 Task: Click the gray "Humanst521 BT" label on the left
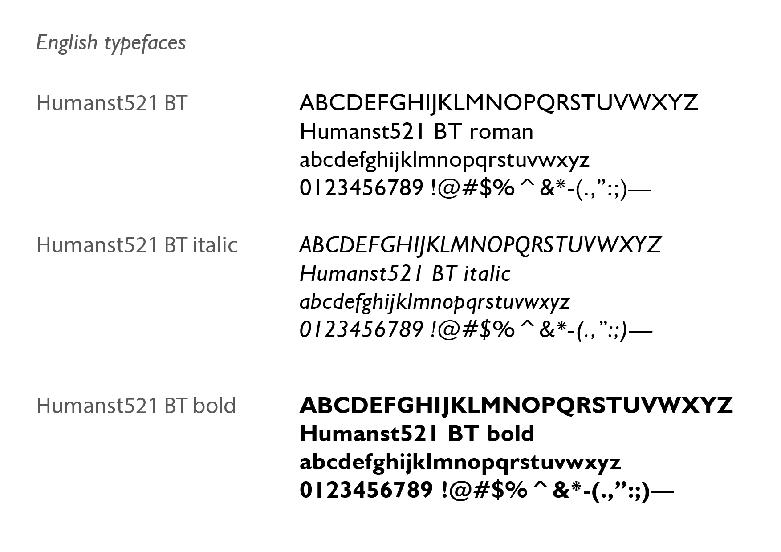click(112, 103)
